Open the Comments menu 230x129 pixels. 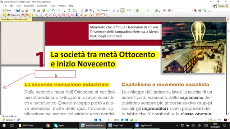(x=42, y=6)
